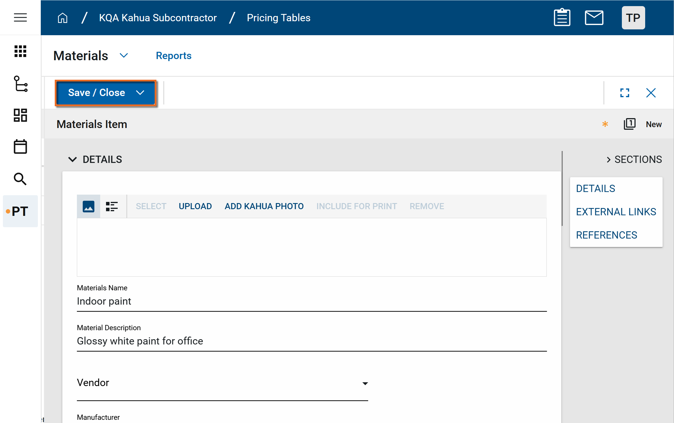Open the mail envelope icon

pyautogui.click(x=594, y=18)
